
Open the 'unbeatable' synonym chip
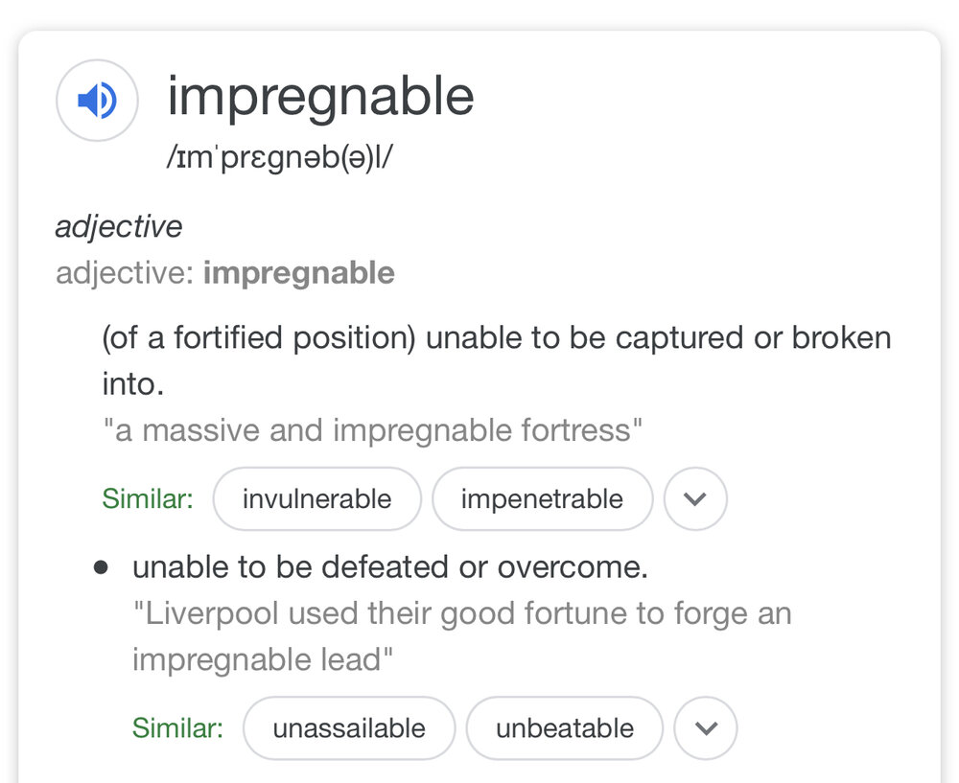pos(565,728)
